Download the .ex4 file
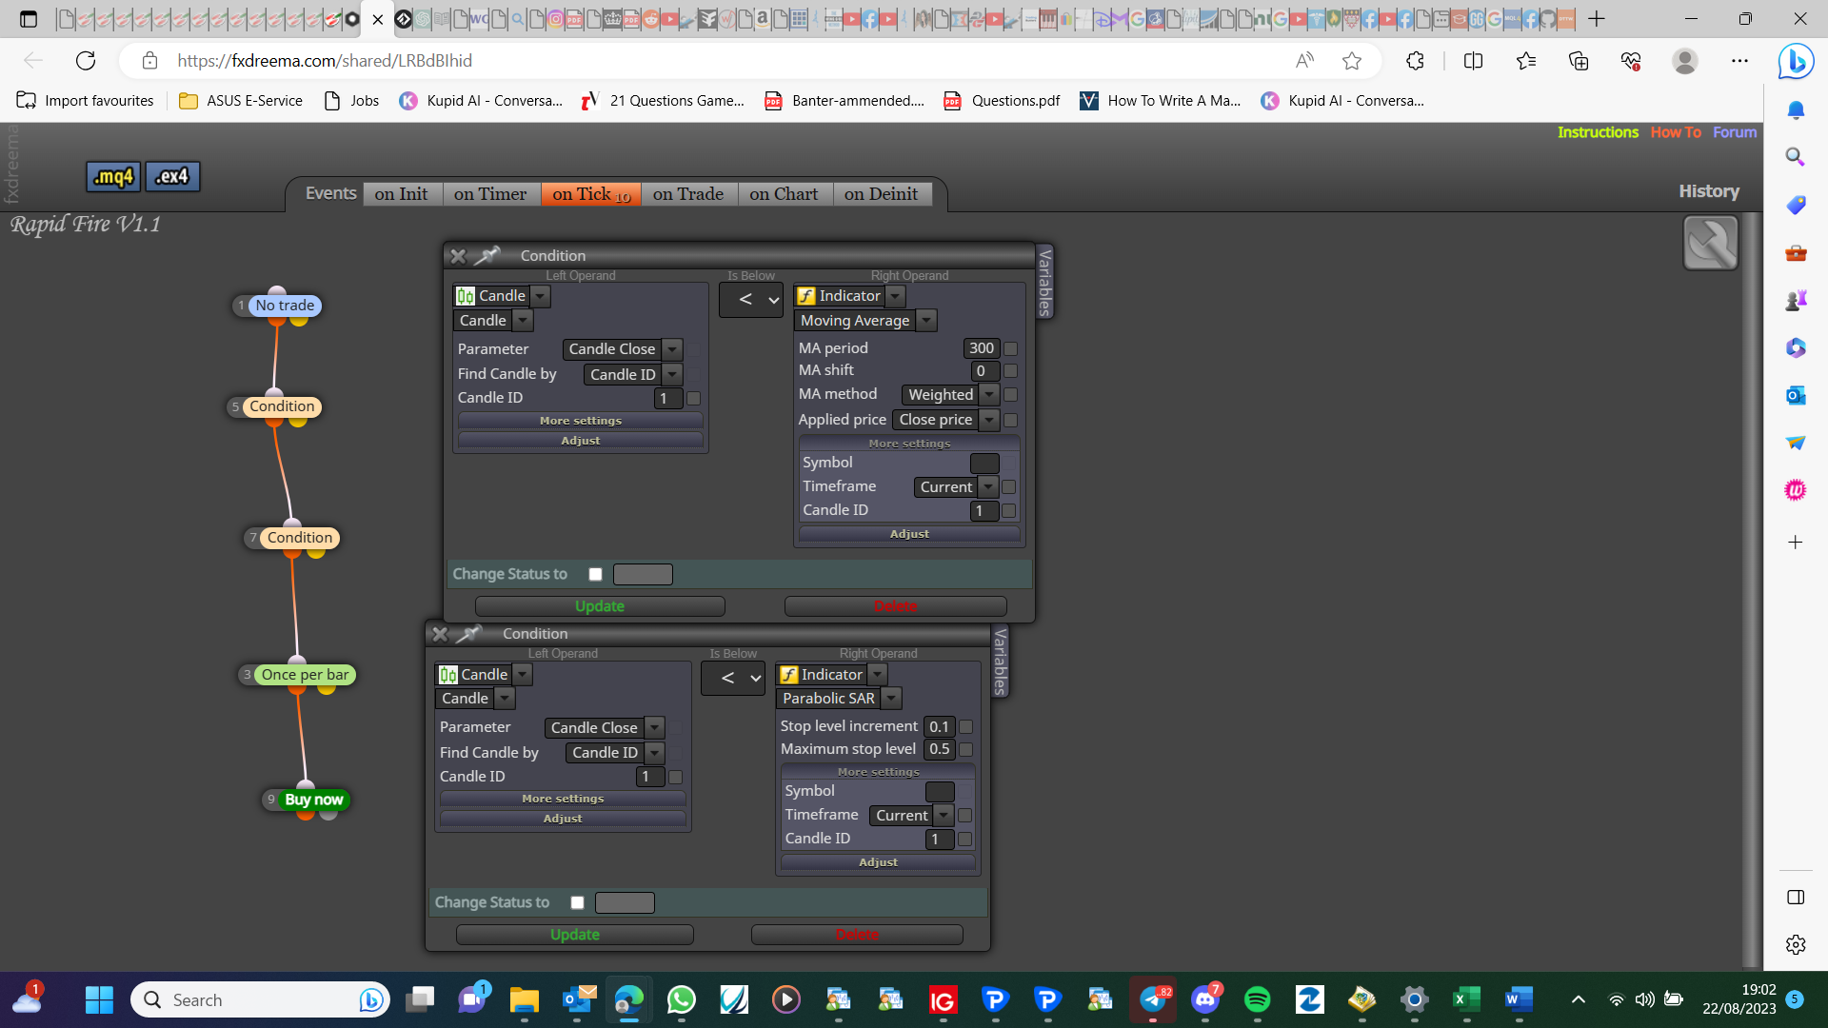This screenshot has width=1828, height=1028. (x=172, y=177)
